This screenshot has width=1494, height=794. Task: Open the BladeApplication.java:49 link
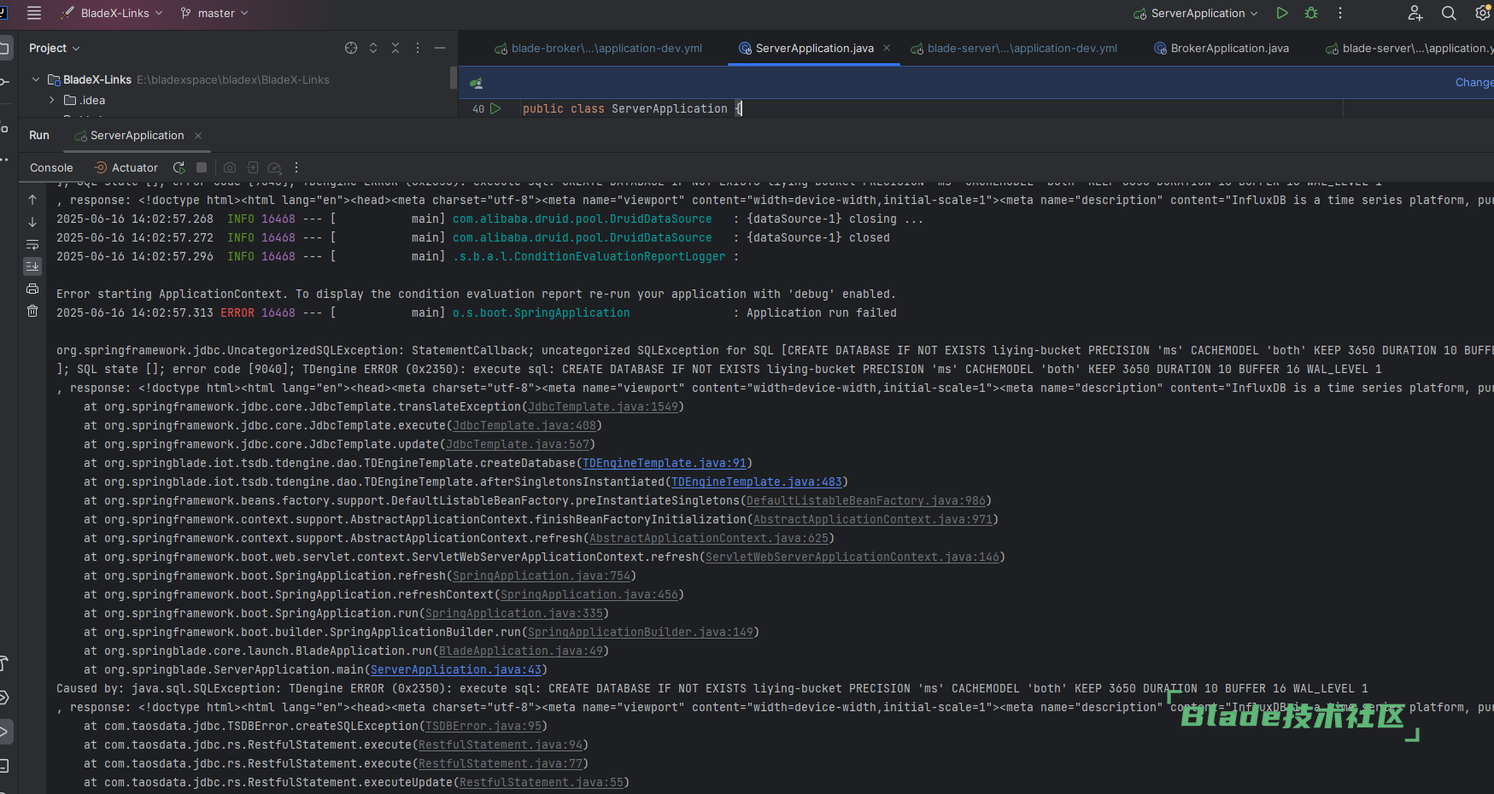521,651
